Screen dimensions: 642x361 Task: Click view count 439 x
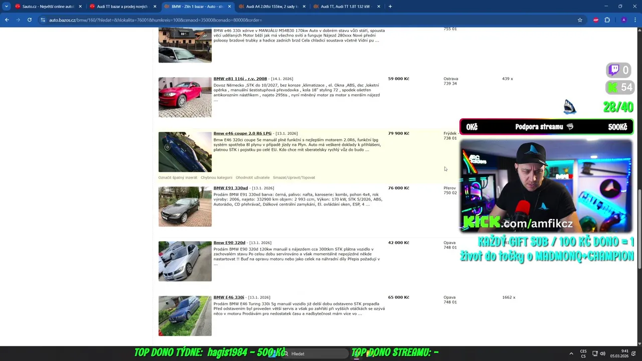click(x=507, y=79)
